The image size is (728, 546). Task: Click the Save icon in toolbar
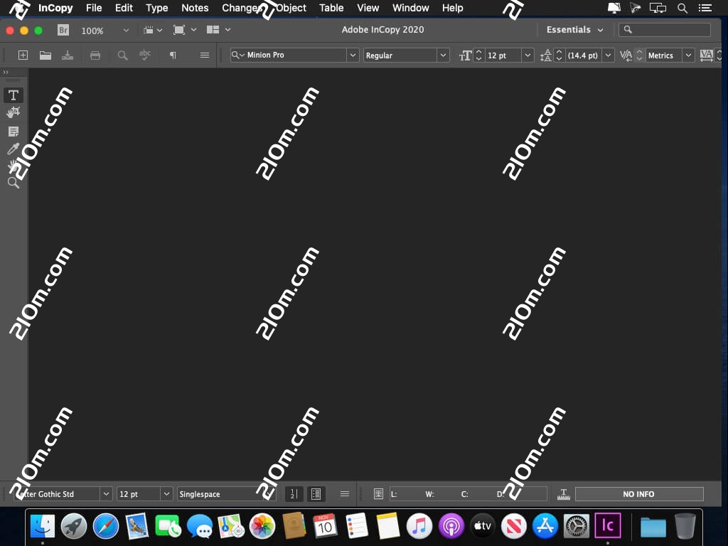point(68,55)
